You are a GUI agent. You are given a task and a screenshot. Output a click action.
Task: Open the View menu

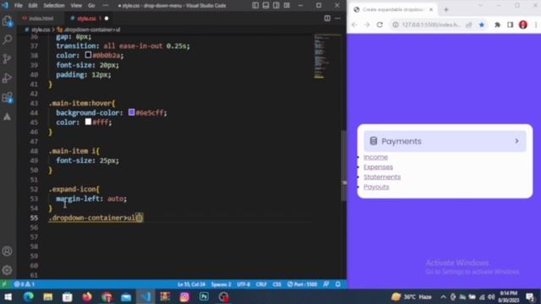76,6
